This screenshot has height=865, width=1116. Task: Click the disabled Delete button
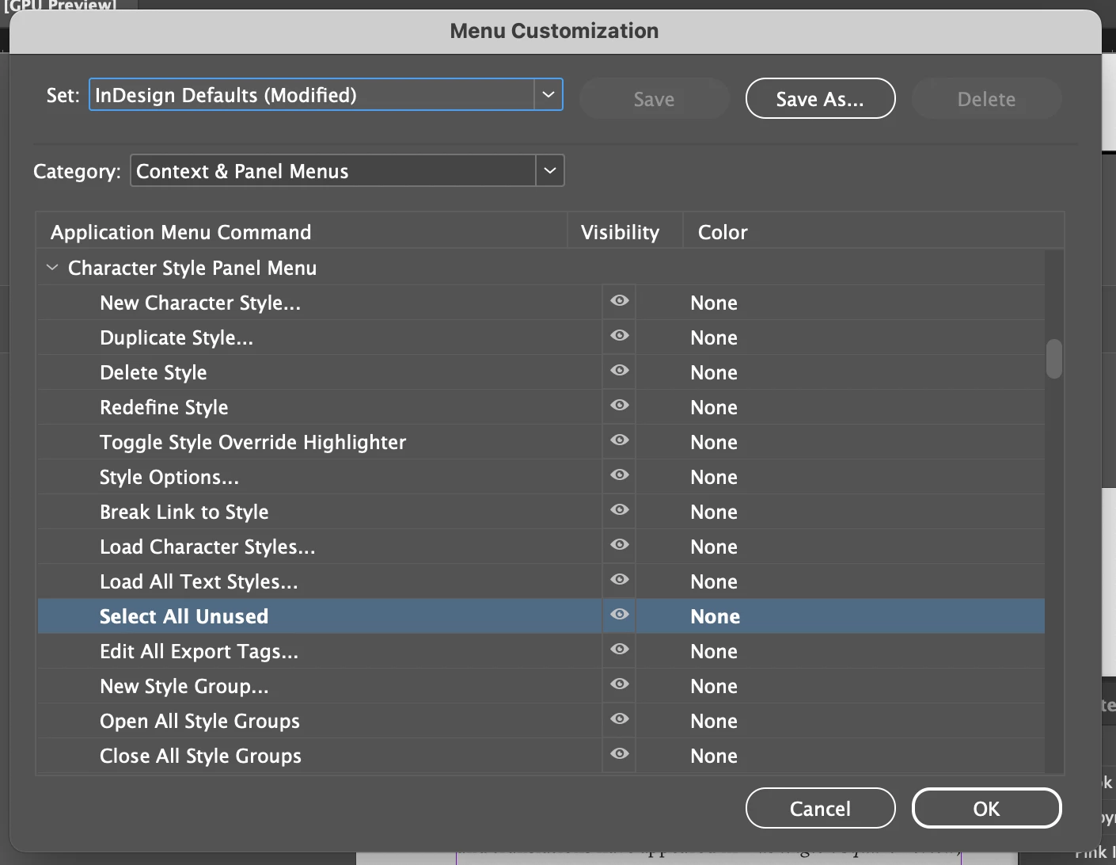point(986,99)
